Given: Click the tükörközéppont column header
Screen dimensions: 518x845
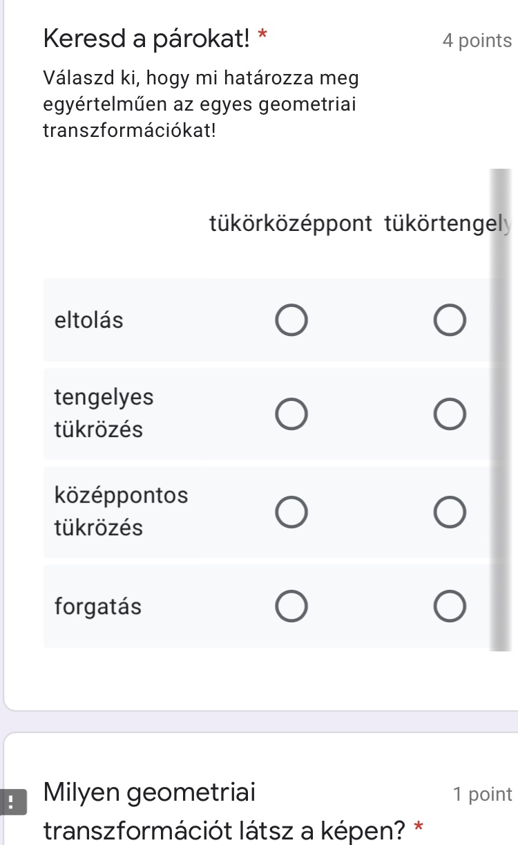Looking at the screenshot, I should [291, 223].
